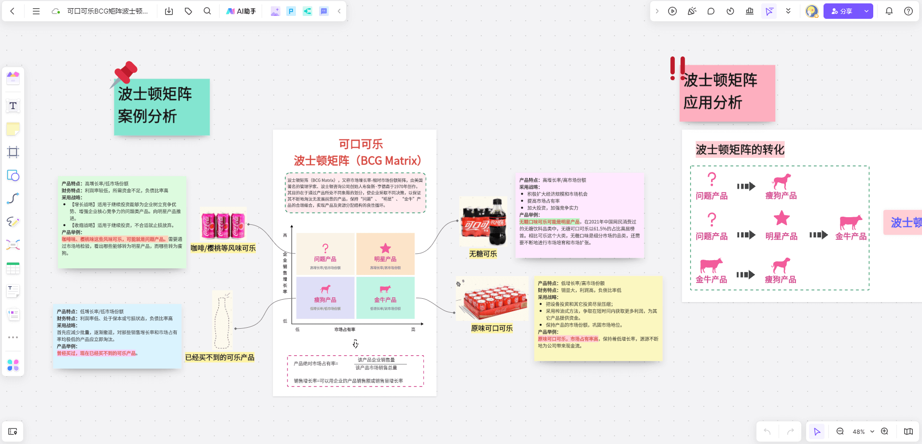Select the table tool
The width and height of the screenshot is (922, 444).
coord(13,268)
